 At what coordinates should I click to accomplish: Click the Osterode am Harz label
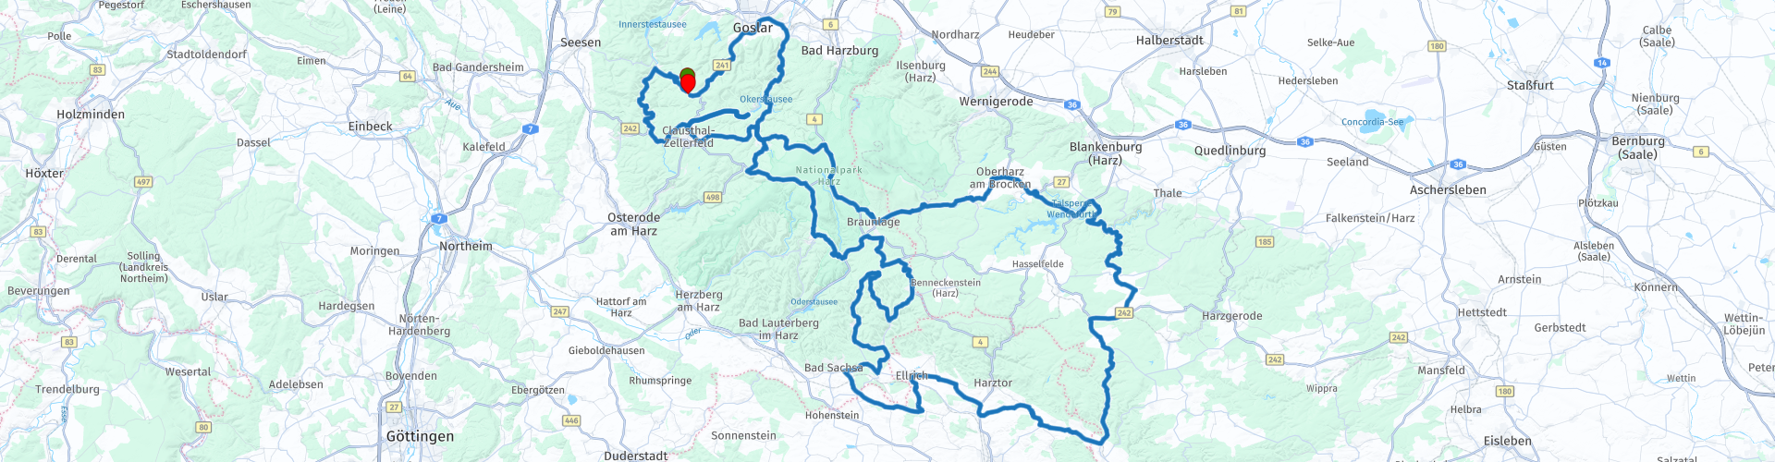(x=633, y=225)
